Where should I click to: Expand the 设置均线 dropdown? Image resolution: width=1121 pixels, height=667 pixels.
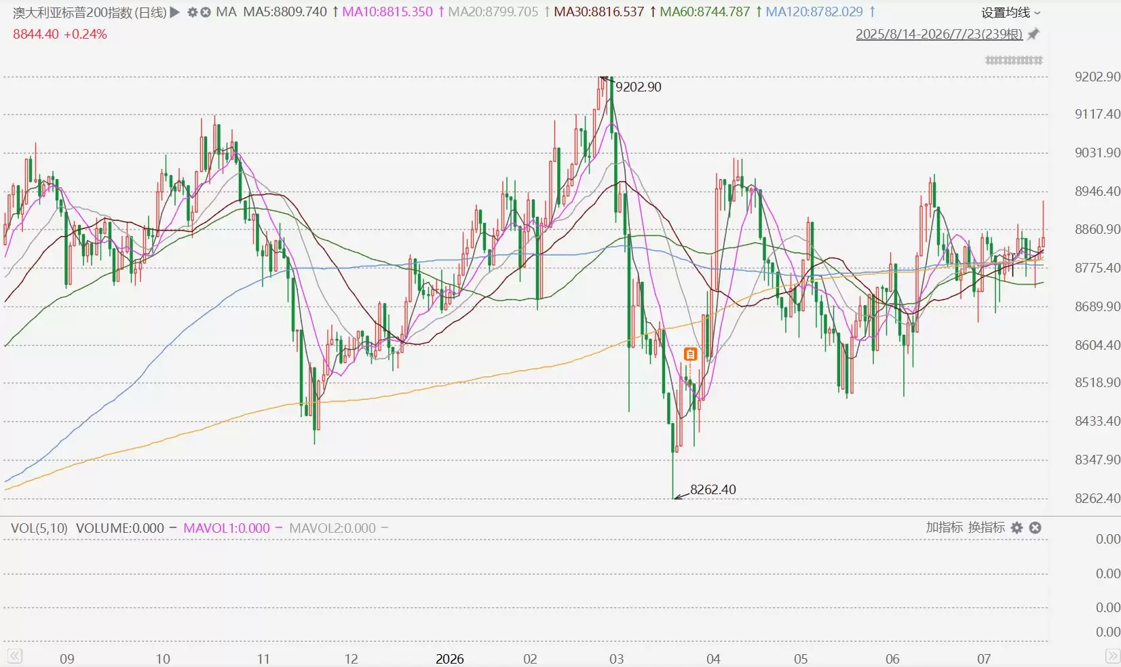(x=1010, y=12)
